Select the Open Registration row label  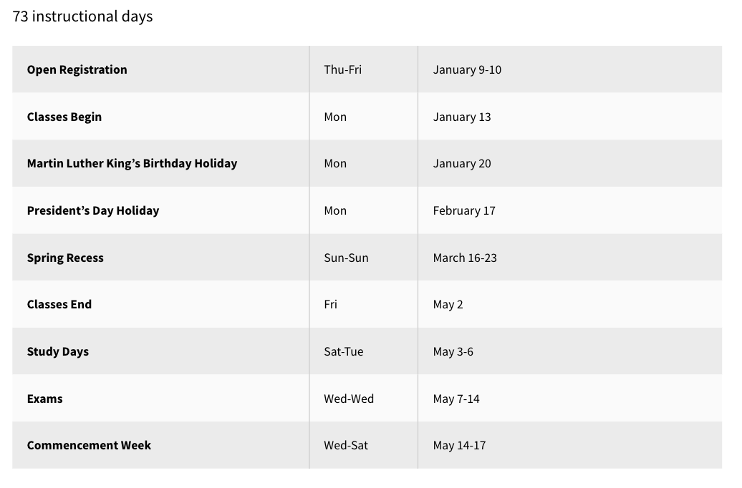click(x=77, y=69)
